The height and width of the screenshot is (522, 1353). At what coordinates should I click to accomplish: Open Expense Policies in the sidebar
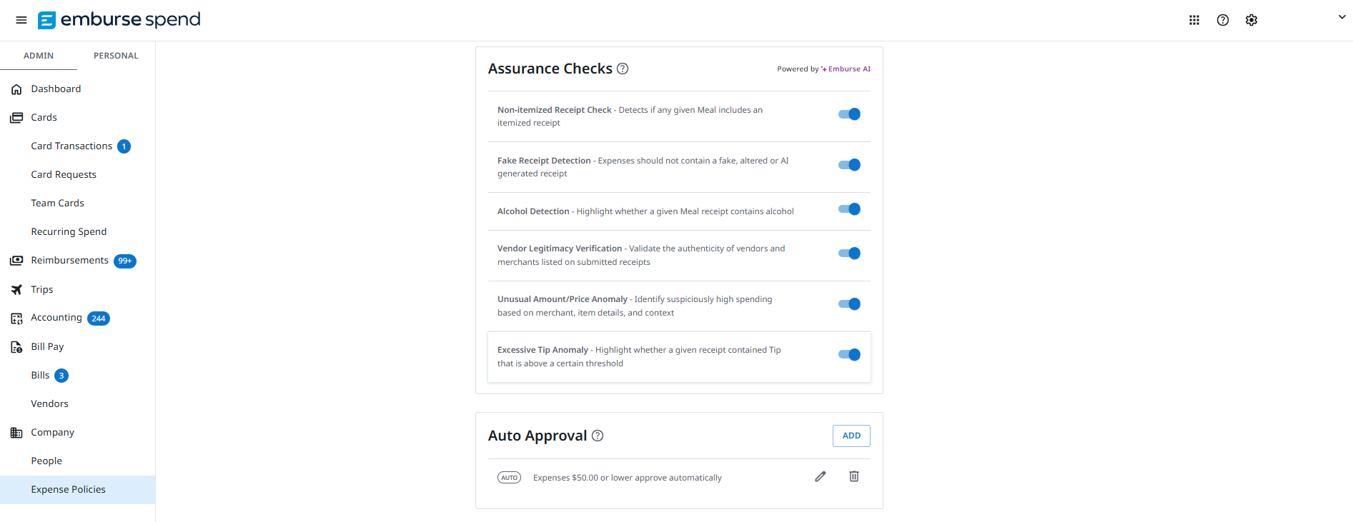point(68,489)
